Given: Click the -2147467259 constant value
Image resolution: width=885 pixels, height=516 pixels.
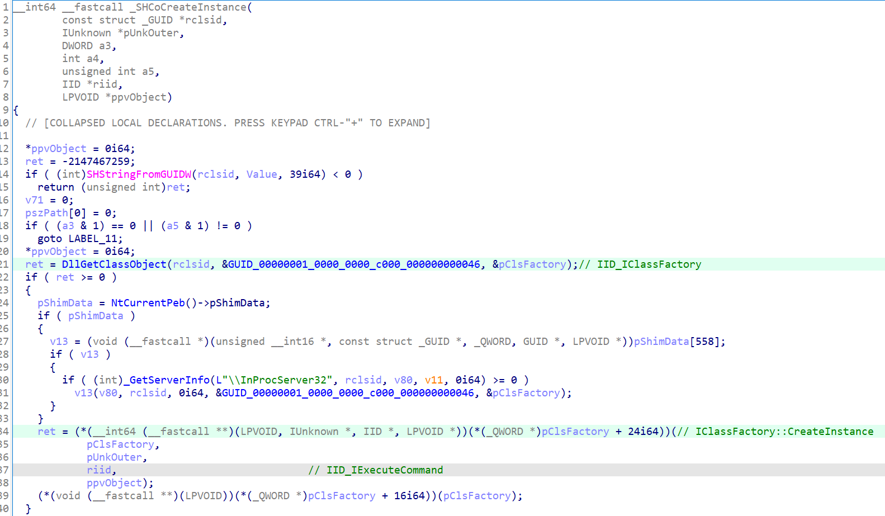Looking at the screenshot, I should pyautogui.click(x=98, y=162).
